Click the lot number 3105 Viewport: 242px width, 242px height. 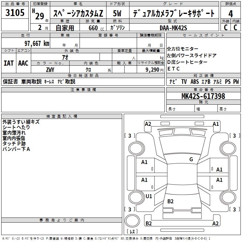coord(15,13)
